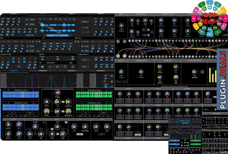Click the purple MORPH knob above the DEPTH knobs
This screenshot has height=154, width=228.
tap(57, 92)
